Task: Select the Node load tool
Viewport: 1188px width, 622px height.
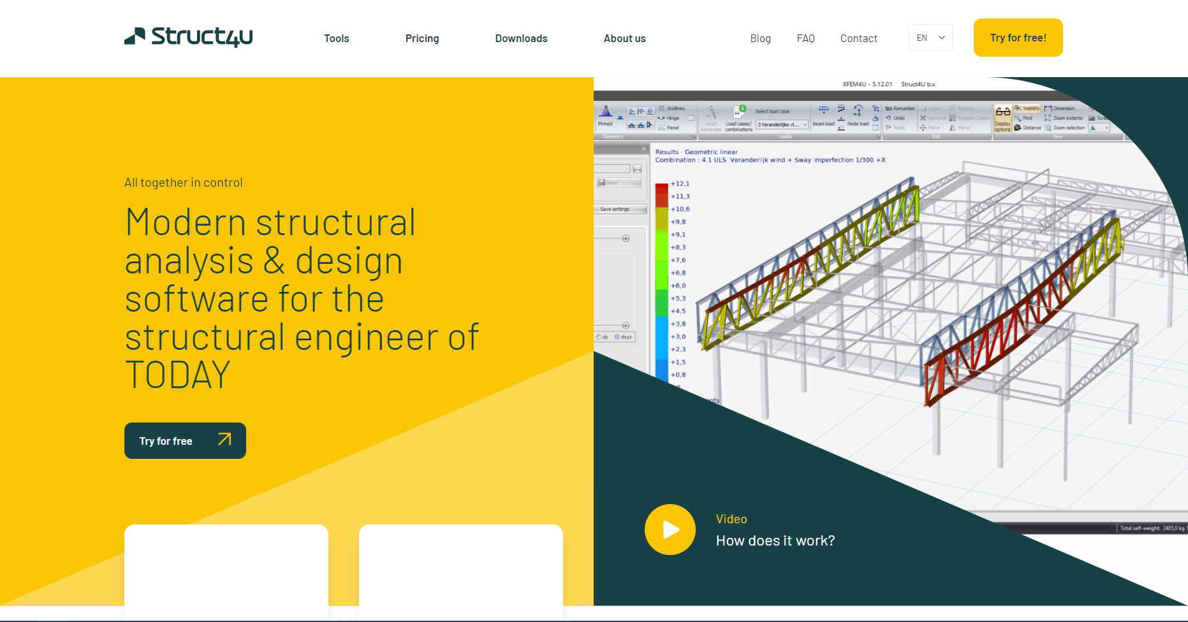Action: [x=858, y=116]
